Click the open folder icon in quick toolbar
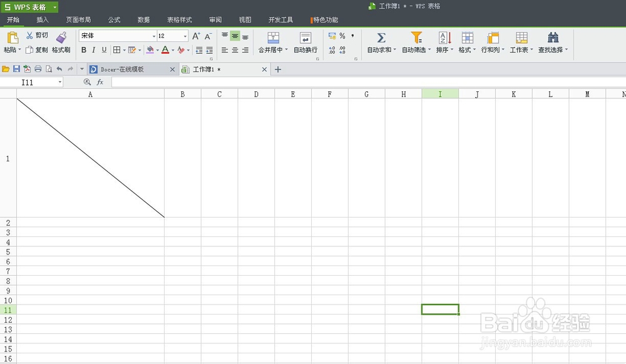This screenshot has width=626, height=364. pos(6,69)
